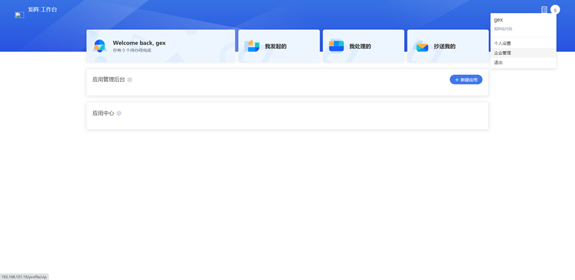Click the 'gex' username in dropdown

[x=499, y=20]
